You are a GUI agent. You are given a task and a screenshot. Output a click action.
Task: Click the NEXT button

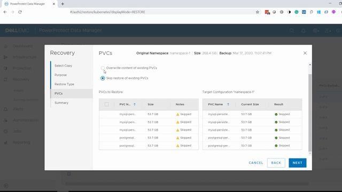tap(298, 163)
